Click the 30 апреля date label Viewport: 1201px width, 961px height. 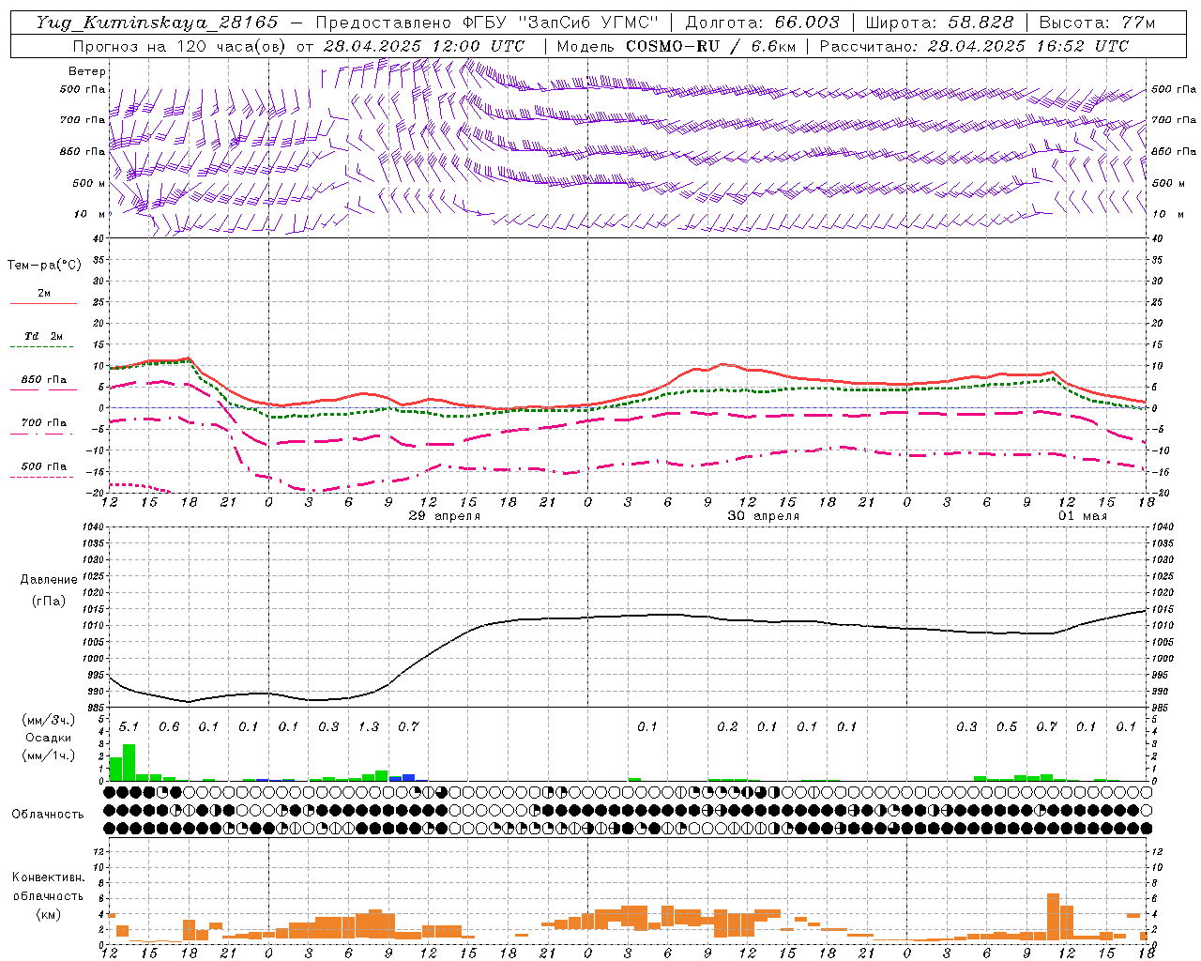[x=764, y=516]
